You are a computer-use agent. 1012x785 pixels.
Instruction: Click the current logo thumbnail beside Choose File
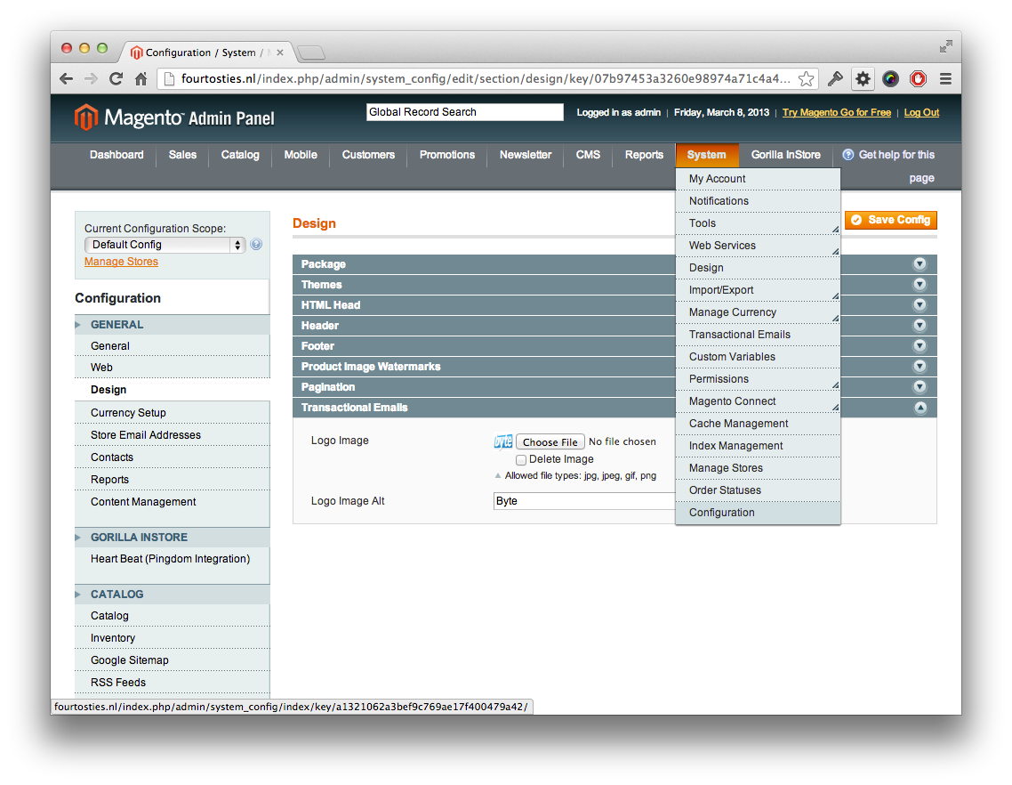502,441
